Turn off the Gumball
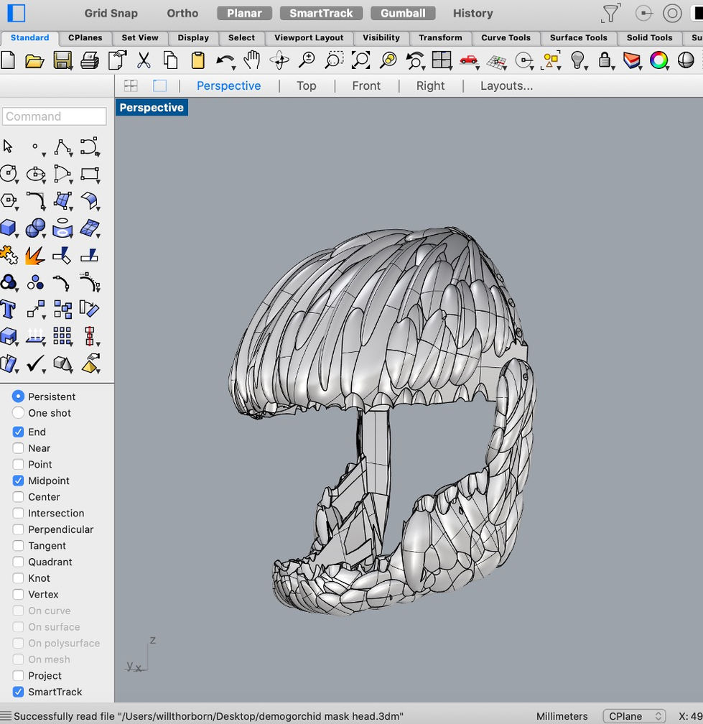The image size is (703, 724). pyautogui.click(x=403, y=13)
